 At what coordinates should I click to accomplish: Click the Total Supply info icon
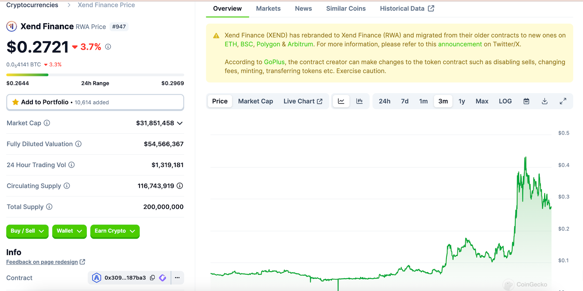(x=49, y=207)
